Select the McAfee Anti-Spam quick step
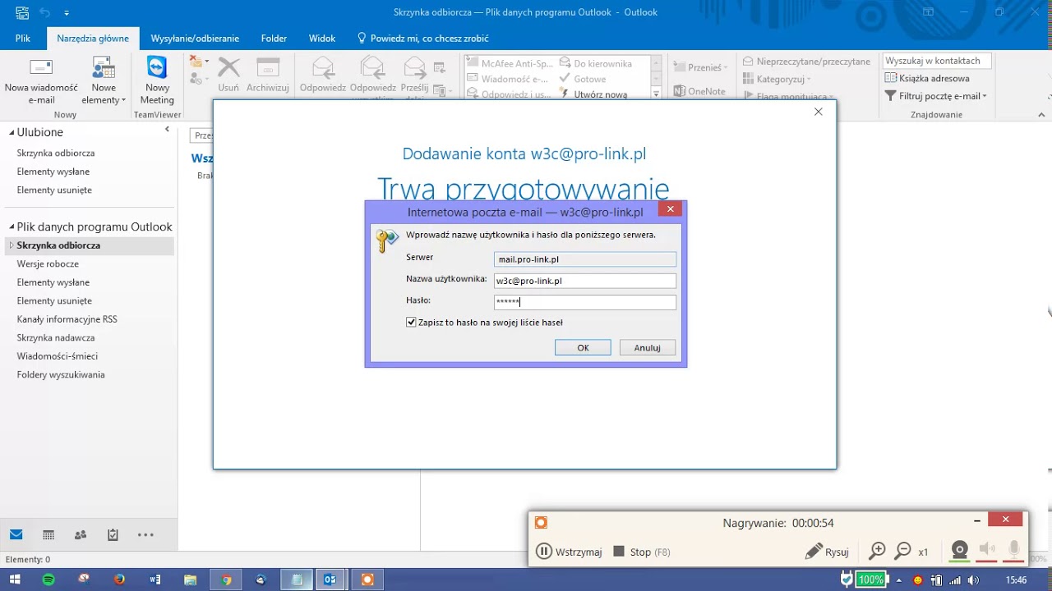The height and width of the screenshot is (591, 1052). (511, 63)
